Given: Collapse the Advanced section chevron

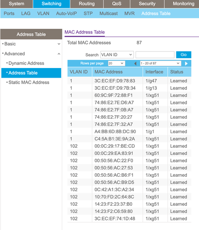Looking at the screenshot, I should [x=59, y=54].
